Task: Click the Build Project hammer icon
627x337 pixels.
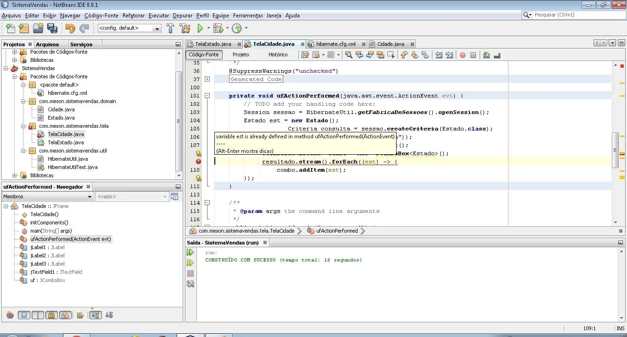Action: click(x=170, y=28)
